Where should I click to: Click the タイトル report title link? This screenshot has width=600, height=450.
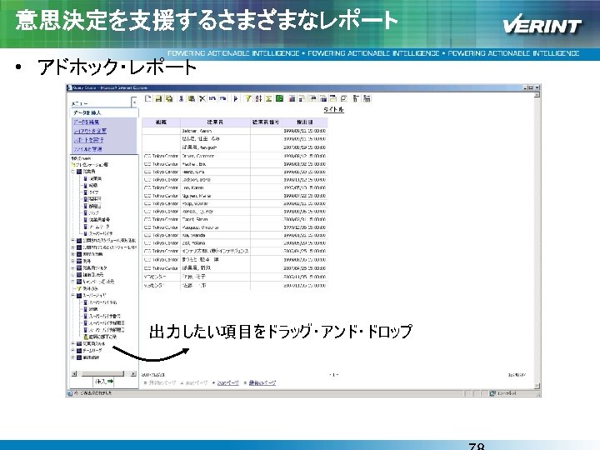(333, 109)
